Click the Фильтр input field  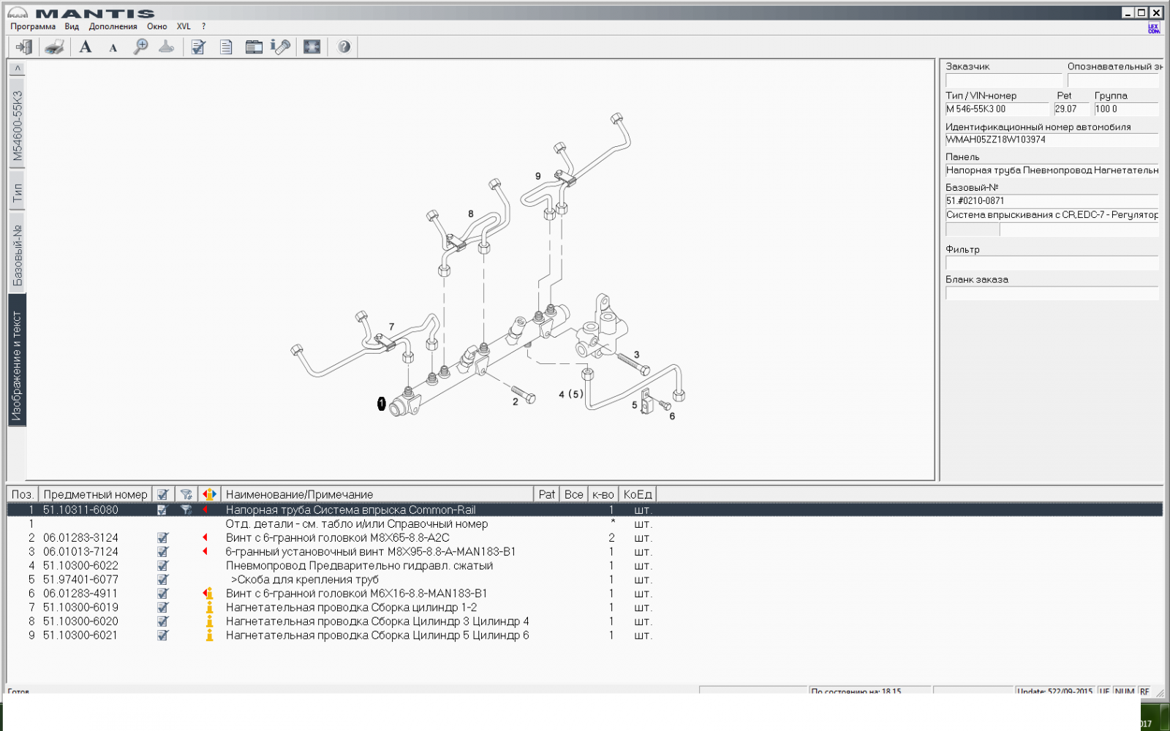tap(1052, 263)
